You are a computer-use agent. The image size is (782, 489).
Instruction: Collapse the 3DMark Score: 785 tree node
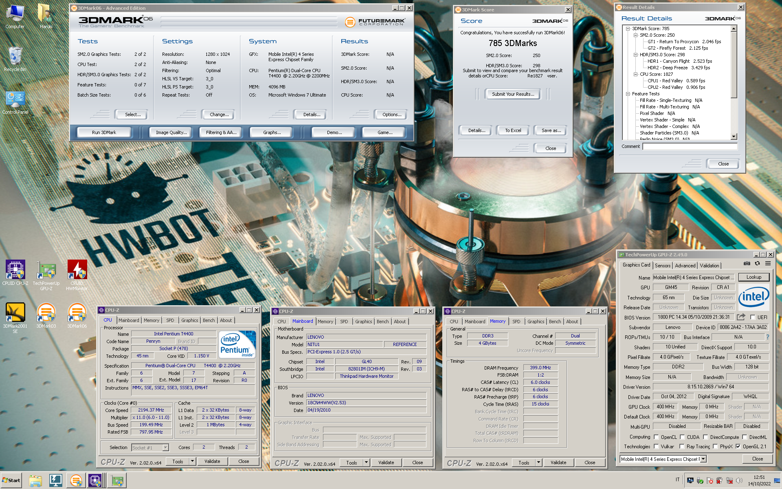pyautogui.click(x=628, y=29)
